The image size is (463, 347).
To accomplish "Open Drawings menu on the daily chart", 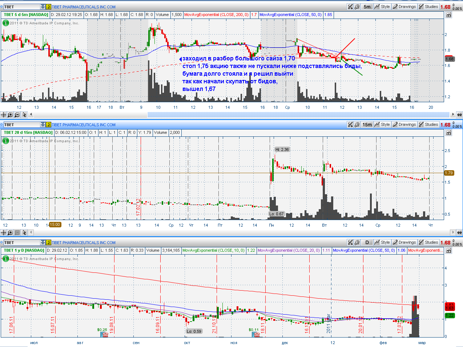I will (x=404, y=242).
